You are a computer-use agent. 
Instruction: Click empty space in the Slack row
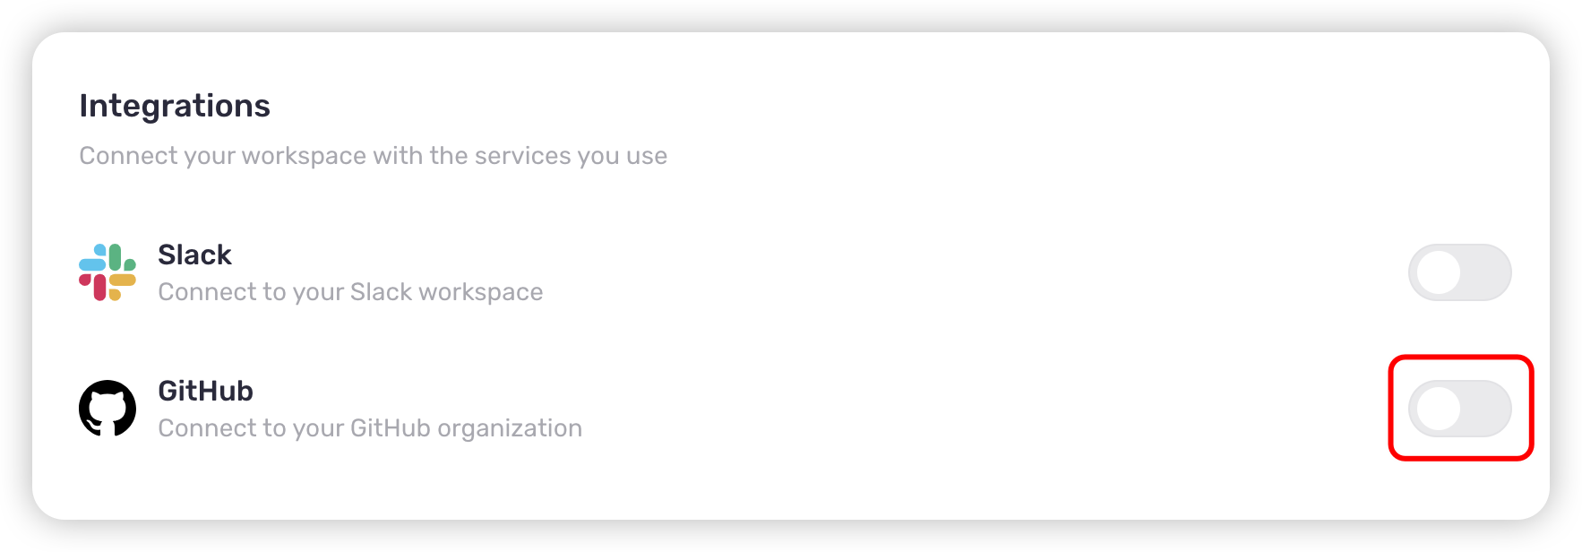coord(896,272)
